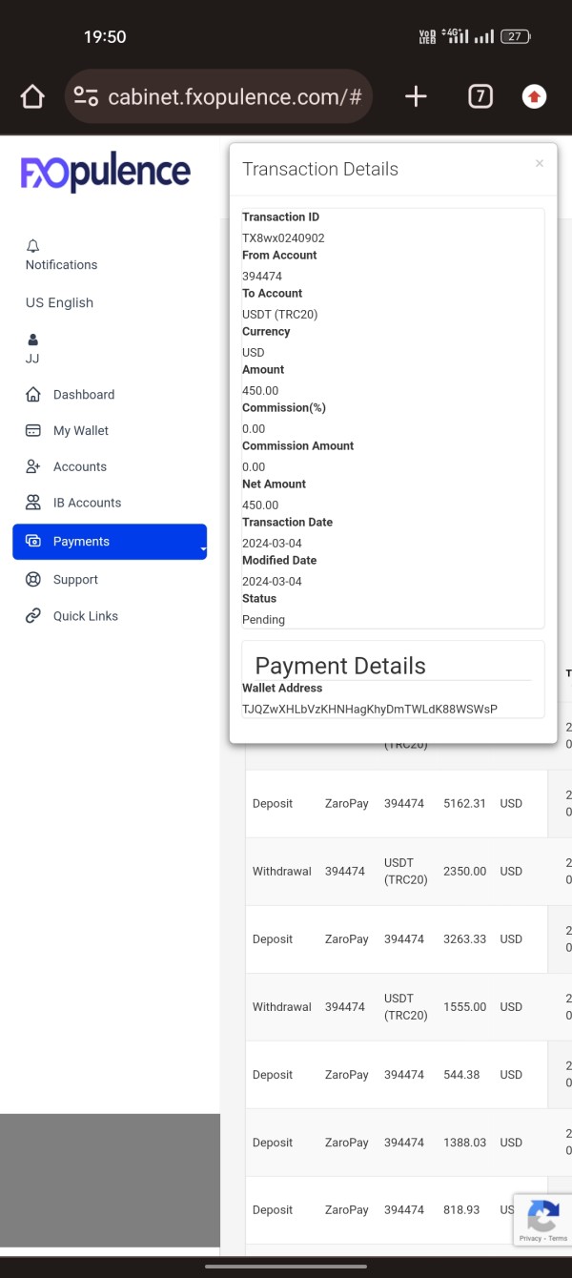Click the user profile icon above JJ
The height and width of the screenshot is (1278, 572).
click(x=33, y=340)
